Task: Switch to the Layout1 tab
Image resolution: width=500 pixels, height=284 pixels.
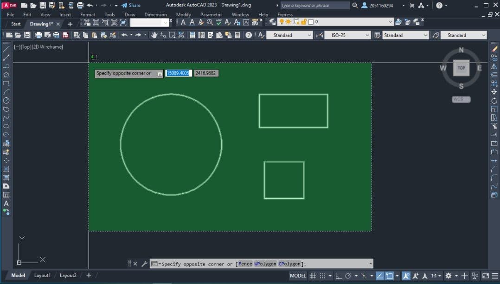Action: point(42,275)
